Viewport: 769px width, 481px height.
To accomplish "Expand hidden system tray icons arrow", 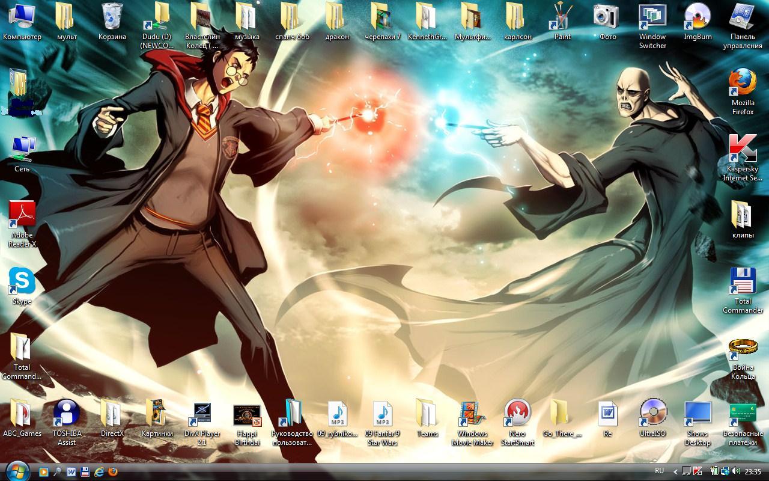I will click(676, 472).
